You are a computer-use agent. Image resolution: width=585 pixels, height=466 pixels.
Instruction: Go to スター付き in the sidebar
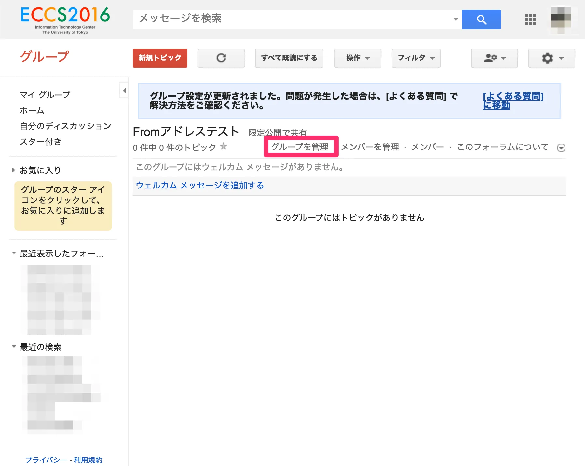[41, 142]
